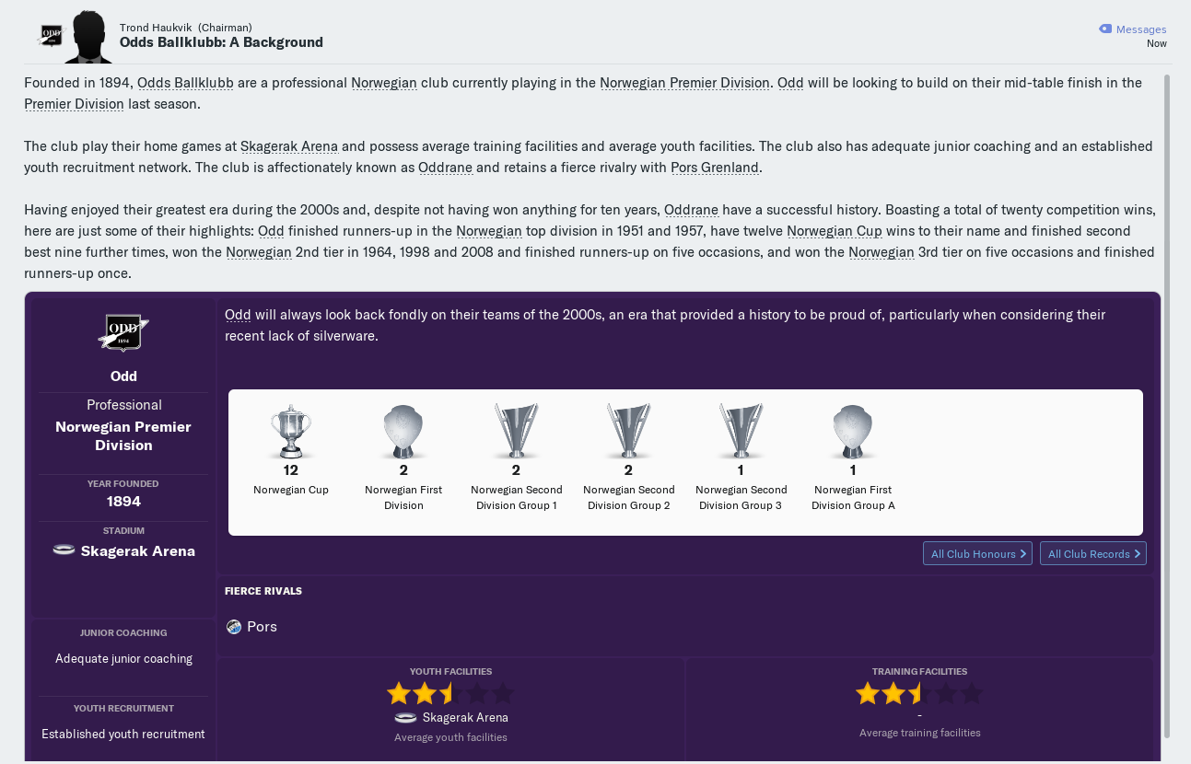Click the Oddrane nickname link
Image resolution: width=1191 pixels, height=764 pixels.
pyautogui.click(x=445, y=168)
